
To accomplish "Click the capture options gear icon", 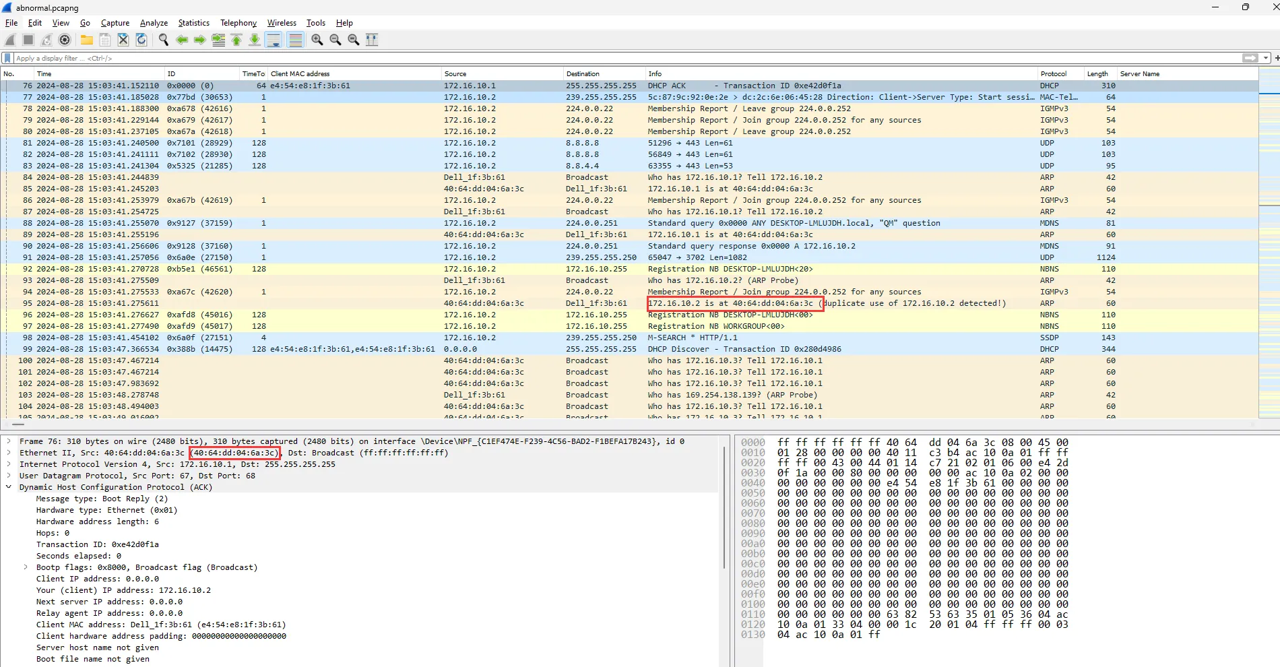I will click(65, 40).
